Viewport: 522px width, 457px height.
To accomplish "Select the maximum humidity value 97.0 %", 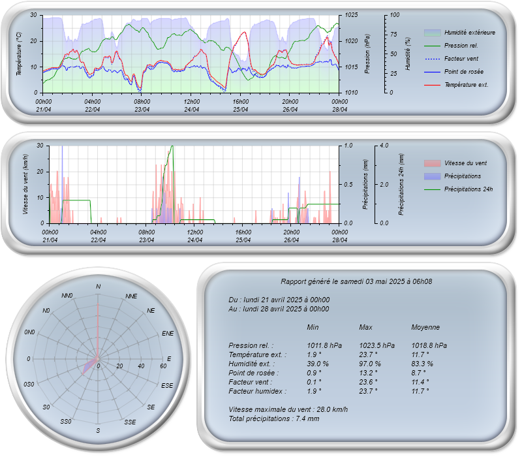I will (370, 364).
